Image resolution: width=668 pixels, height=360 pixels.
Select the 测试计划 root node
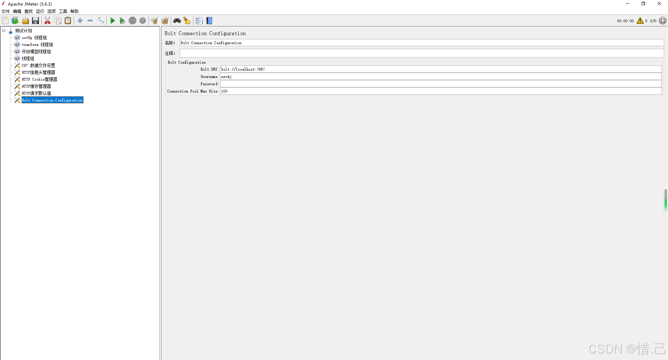(x=23, y=31)
